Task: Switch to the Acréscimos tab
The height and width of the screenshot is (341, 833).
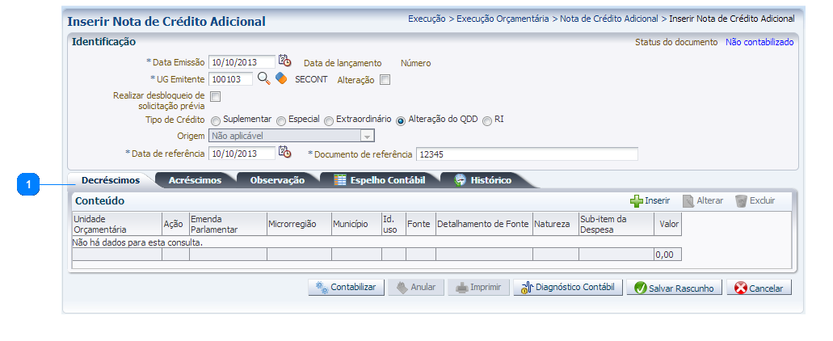Action: 195,180
